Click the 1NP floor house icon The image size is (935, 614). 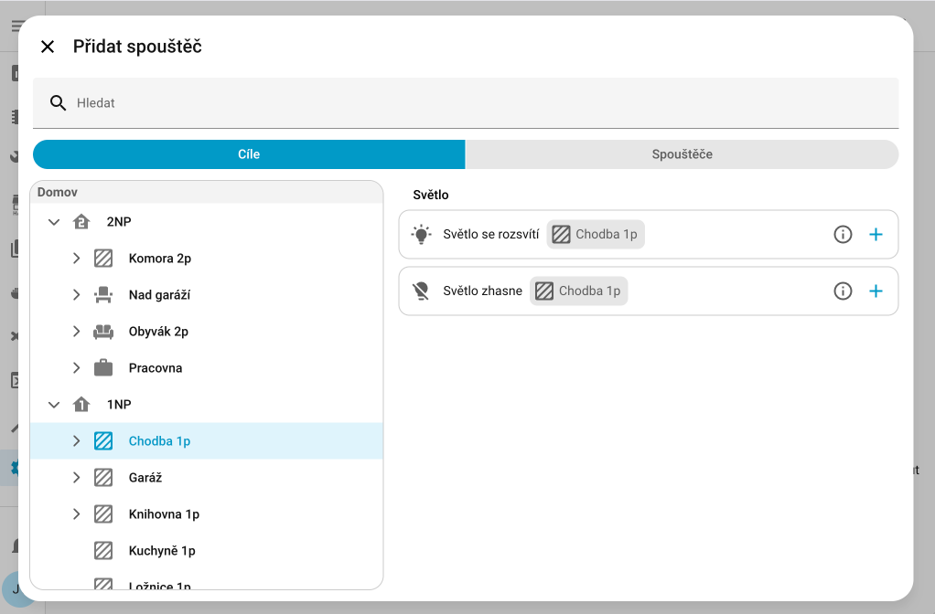[x=81, y=405]
